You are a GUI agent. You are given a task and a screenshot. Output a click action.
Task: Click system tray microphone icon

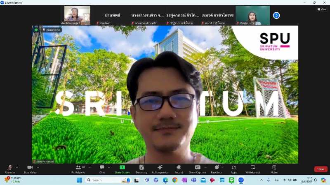[269, 180]
